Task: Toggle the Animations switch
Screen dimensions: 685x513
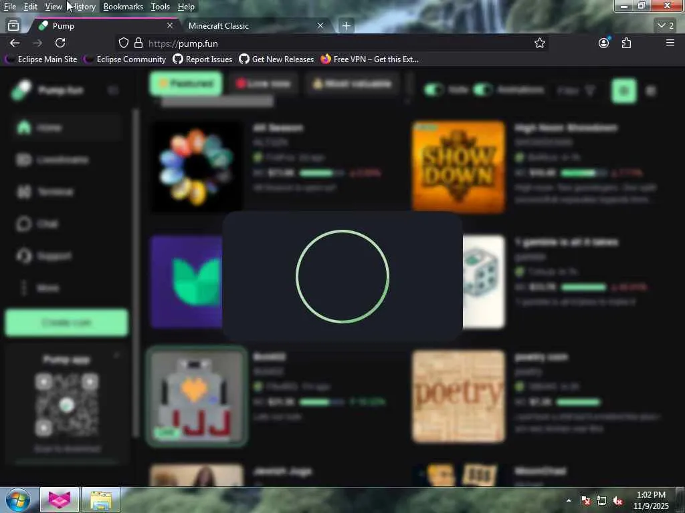Action: (x=483, y=90)
